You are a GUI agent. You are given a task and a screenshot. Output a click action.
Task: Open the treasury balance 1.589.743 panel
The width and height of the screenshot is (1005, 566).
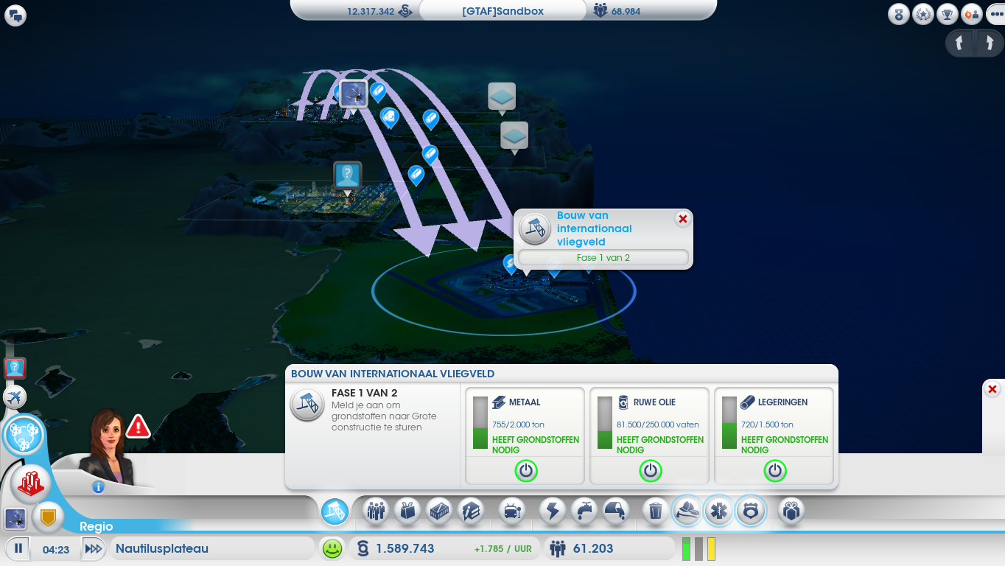[444, 548]
